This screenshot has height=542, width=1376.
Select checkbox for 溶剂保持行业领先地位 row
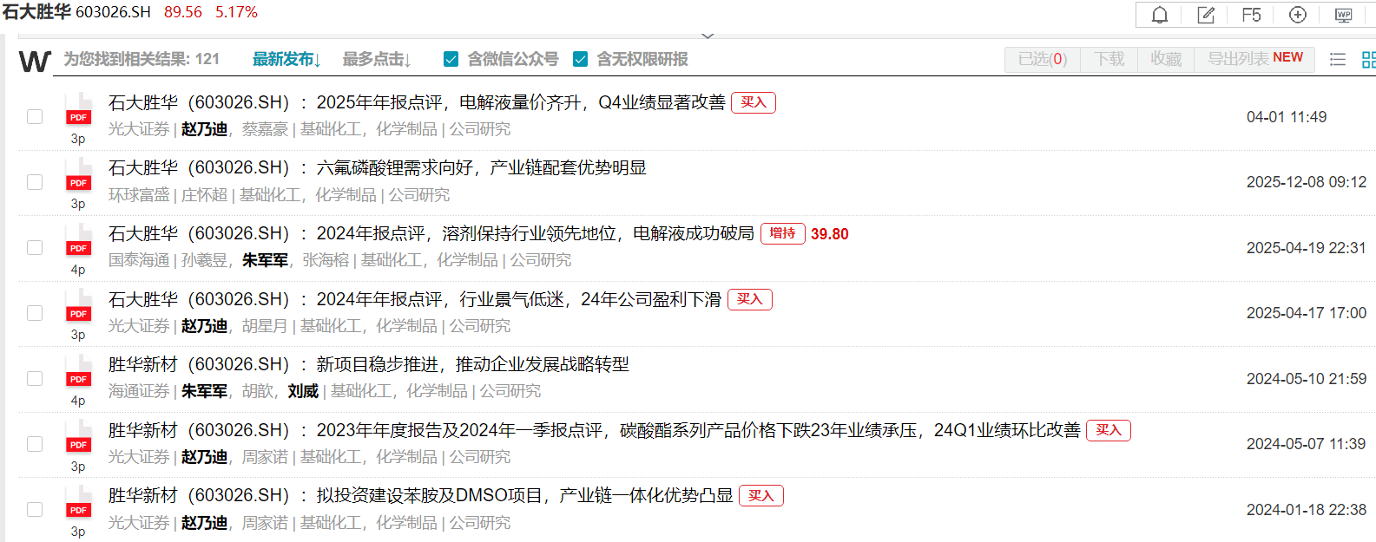(35, 247)
